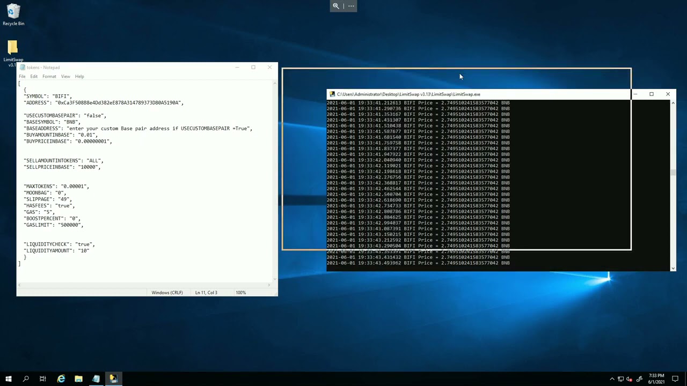
Task: Open Notepad Help menu
Action: [79, 77]
